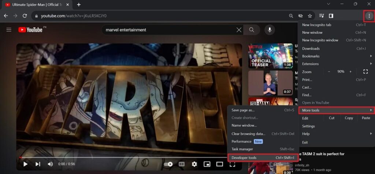Go to YouTube home via logo
375x174 pixels.
30,30
